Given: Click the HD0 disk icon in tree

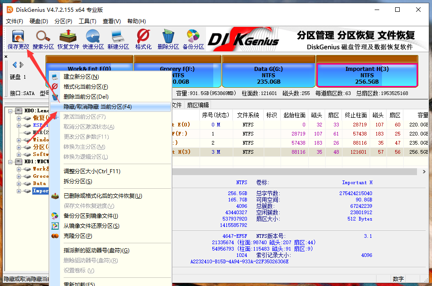Looking at the screenshot, I should pyautogui.click(x=19, y=111).
